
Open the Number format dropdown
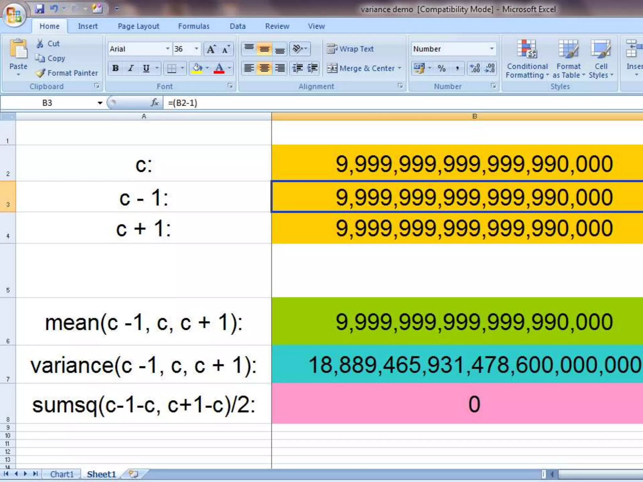(492, 49)
